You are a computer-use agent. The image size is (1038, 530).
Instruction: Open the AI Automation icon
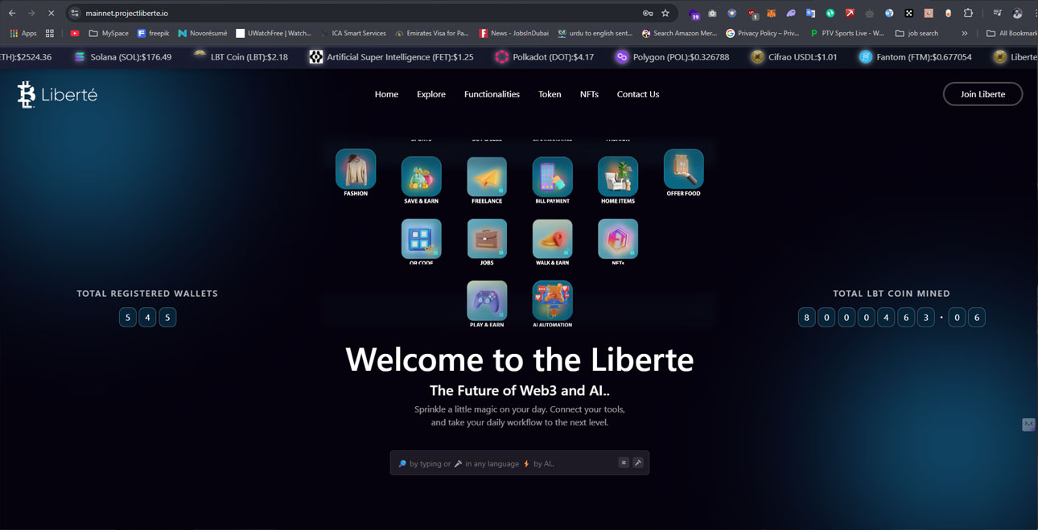tap(552, 301)
